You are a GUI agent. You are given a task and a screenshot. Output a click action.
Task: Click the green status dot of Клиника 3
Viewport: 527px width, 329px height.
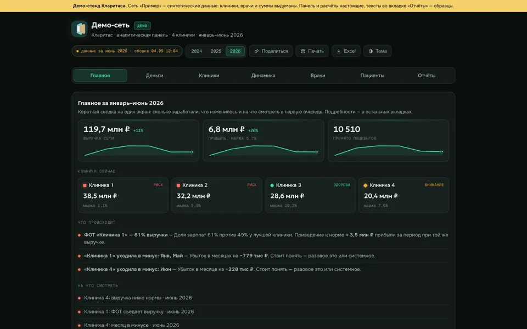click(272, 185)
